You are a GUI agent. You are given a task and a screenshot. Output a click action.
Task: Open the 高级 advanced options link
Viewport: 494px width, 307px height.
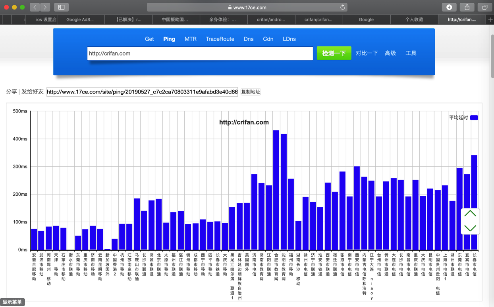[390, 53]
